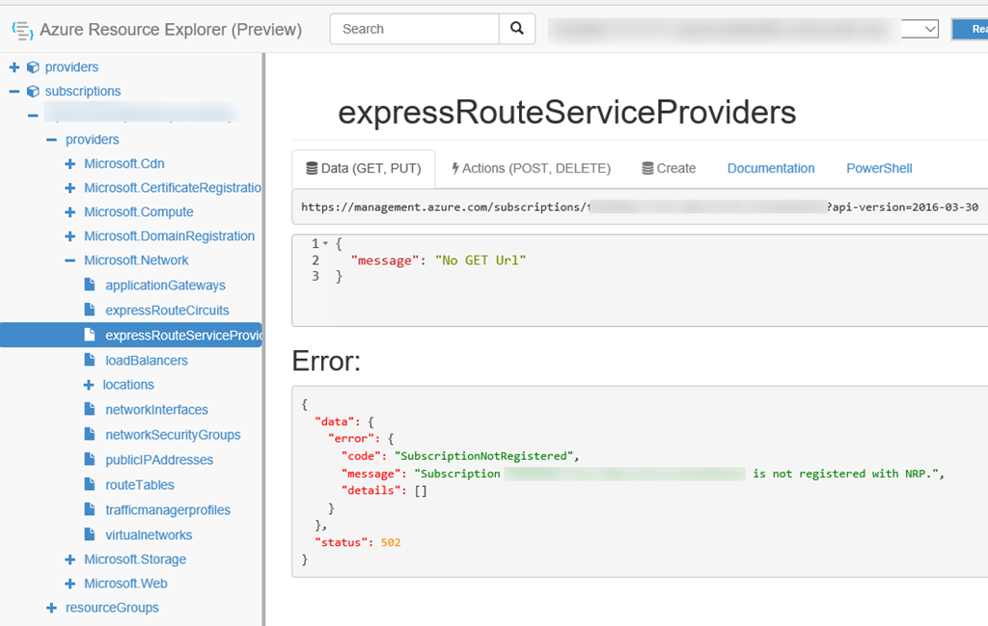Expand the Microsoft.Cdn provider node

(69, 164)
